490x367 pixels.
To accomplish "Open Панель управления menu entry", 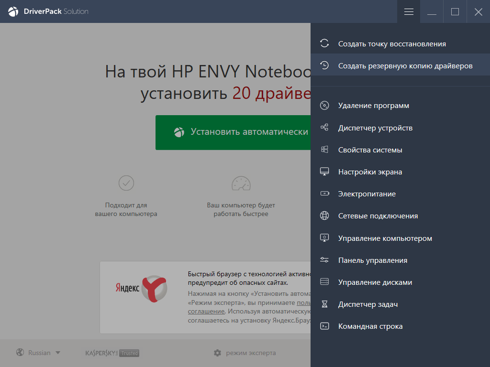I will [401, 260].
